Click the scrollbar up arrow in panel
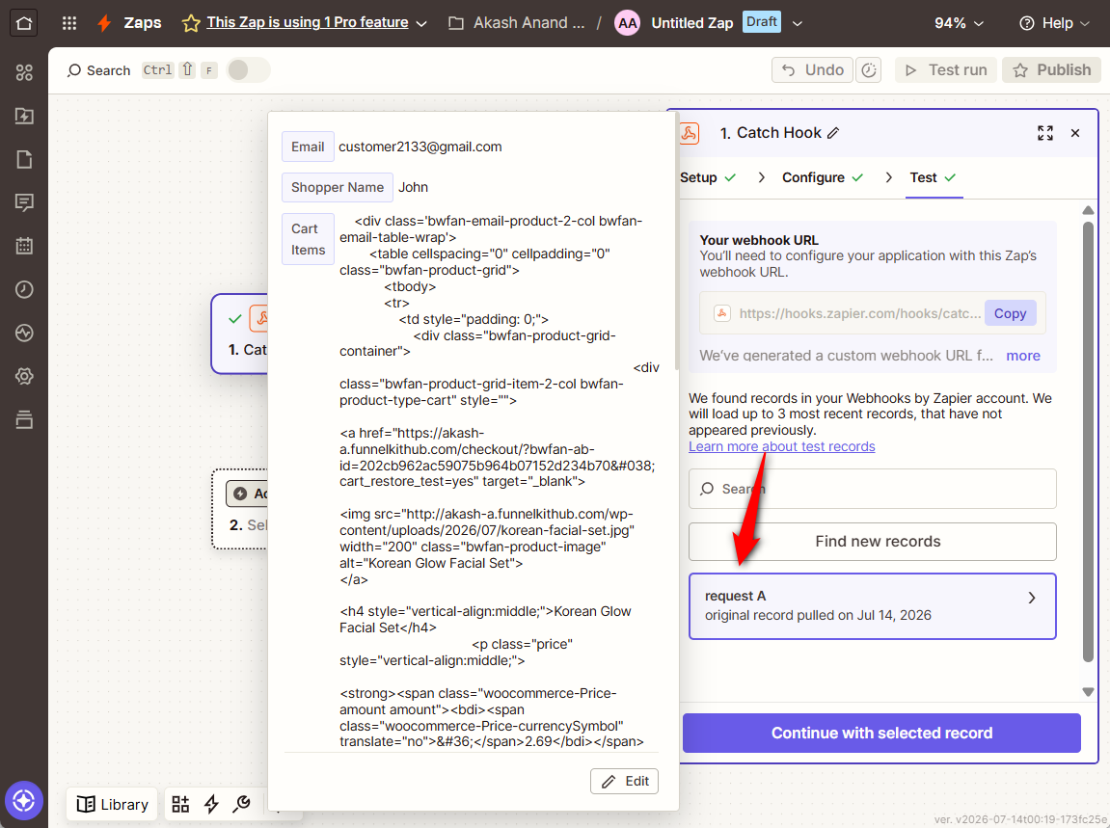Screen dimensions: 1110x828 pos(1088,210)
